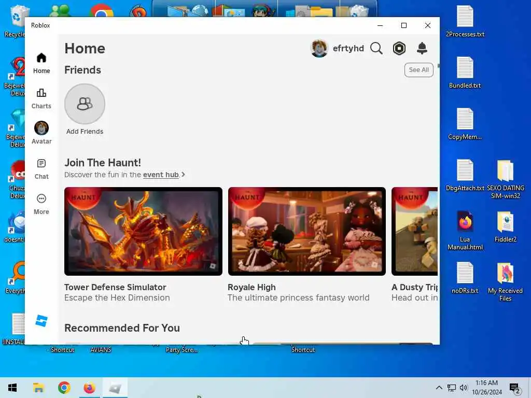Select the noDRs.txt desktop file

pos(465,278)
